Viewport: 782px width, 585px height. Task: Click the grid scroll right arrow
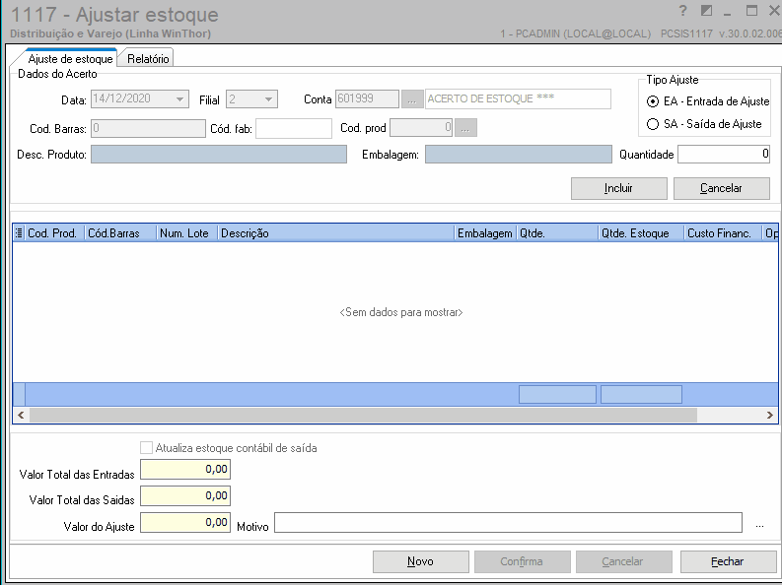(x=769, y=415)
